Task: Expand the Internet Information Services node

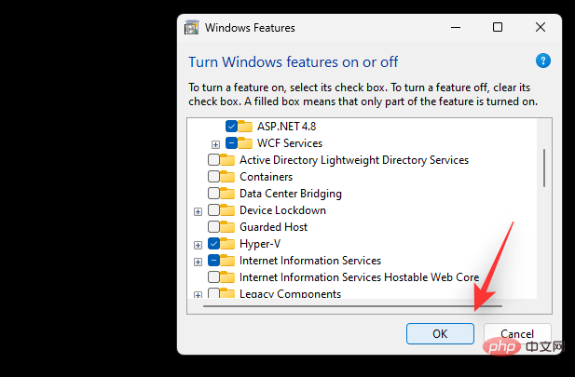Action: (198, 262)
